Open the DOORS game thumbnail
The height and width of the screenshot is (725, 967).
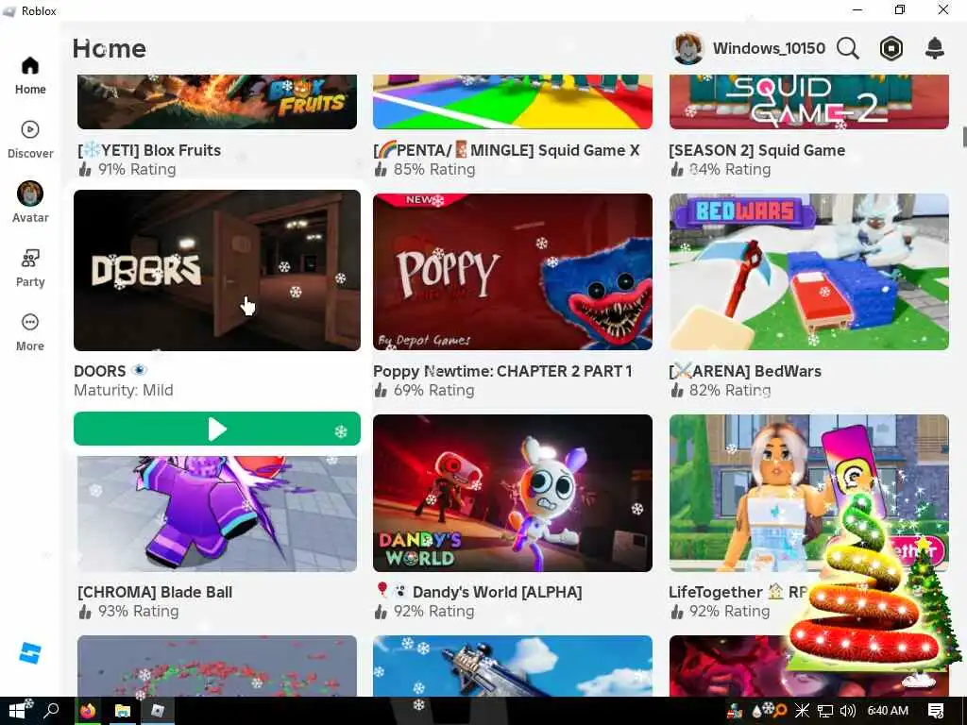tap(217, 271)
